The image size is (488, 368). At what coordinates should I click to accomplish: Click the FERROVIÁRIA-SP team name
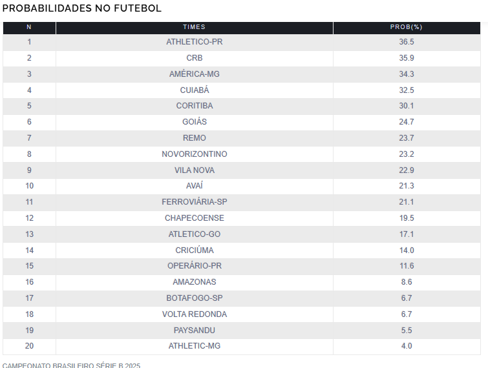pyautogui.click(x=194, y=202)
